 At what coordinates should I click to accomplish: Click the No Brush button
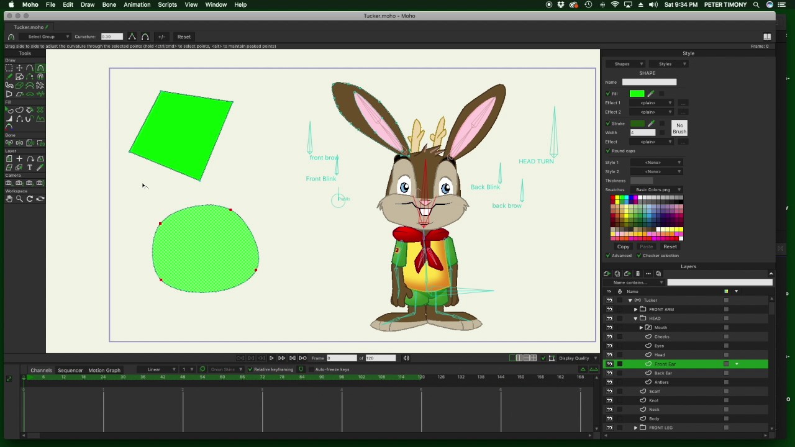[679, 129]
